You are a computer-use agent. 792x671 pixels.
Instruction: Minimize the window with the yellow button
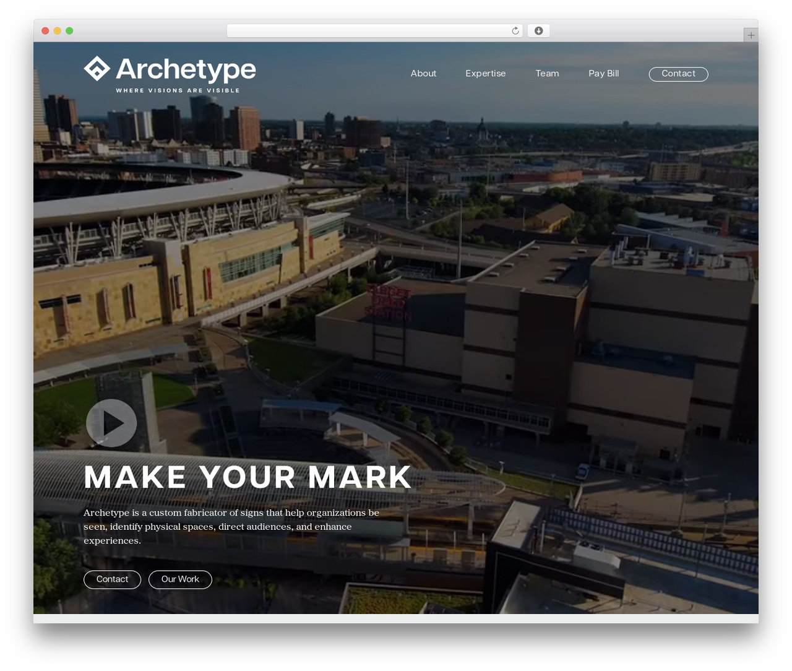[57, 31]
